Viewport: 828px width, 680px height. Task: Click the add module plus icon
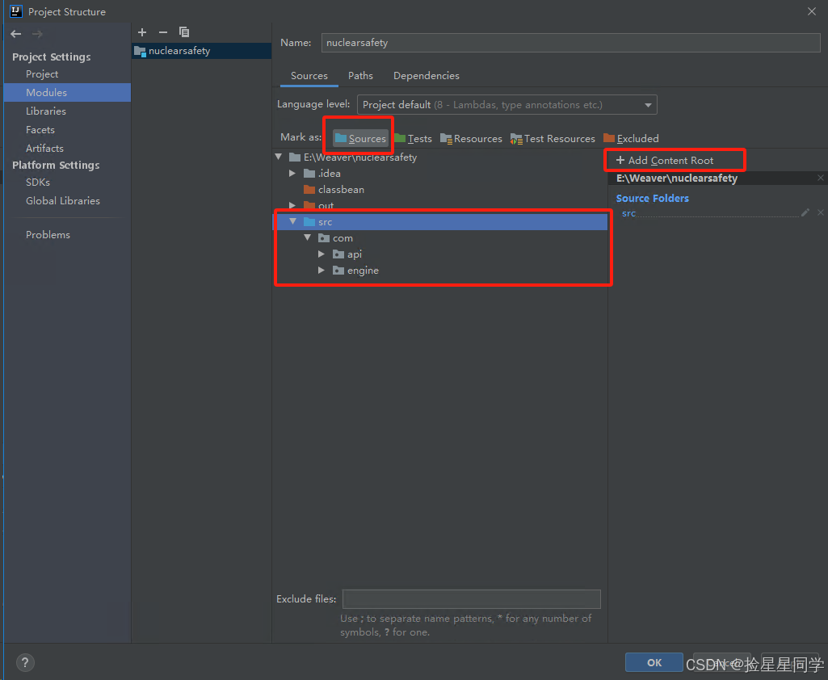142,32
